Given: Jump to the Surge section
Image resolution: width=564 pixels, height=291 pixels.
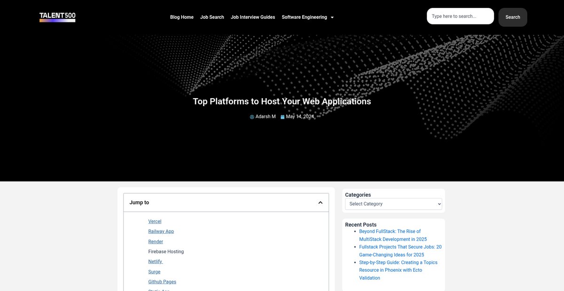Looking at the screenshot, I should [154, 272].
